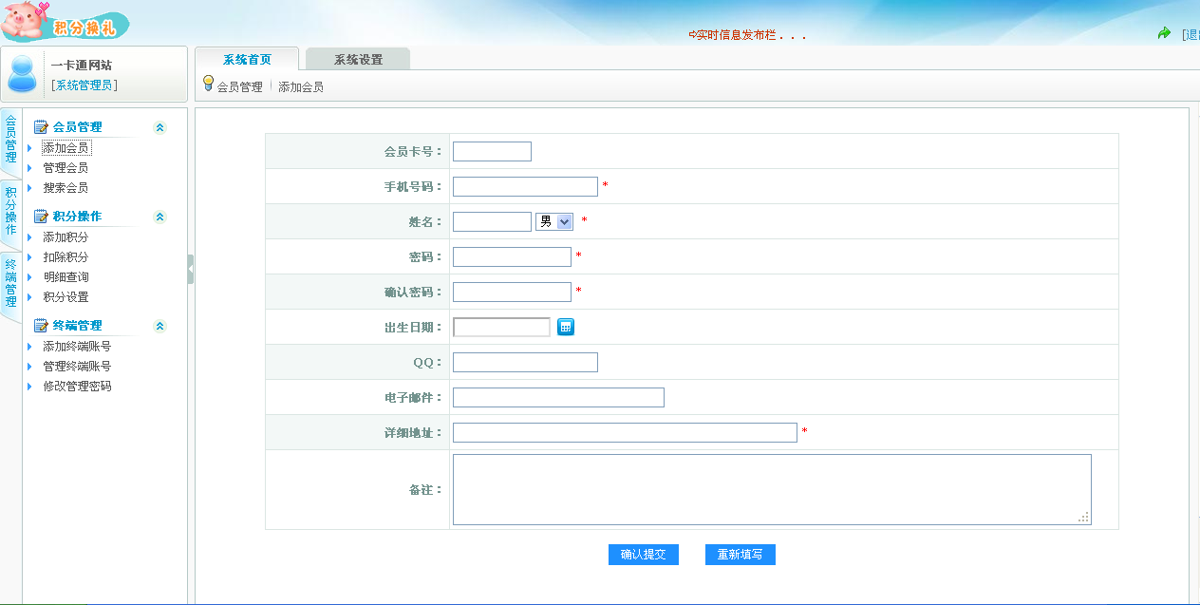
Task: Open 搜索会员 in the sidebar
Action: pyautogui.click(x=66, y=188)
